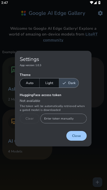107x190 pixels.
Task: Open the community link text
Action: coord(53,40)
